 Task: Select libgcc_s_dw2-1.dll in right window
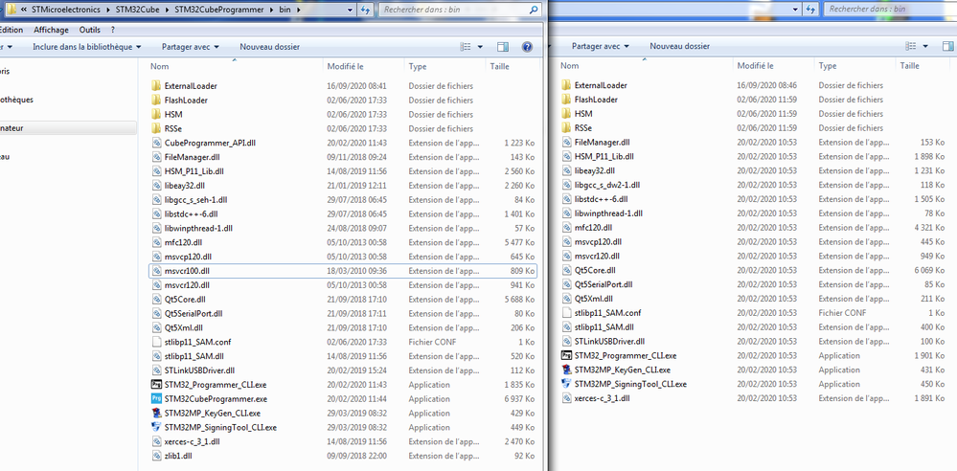pyautogui.click(x=607, y=185)
